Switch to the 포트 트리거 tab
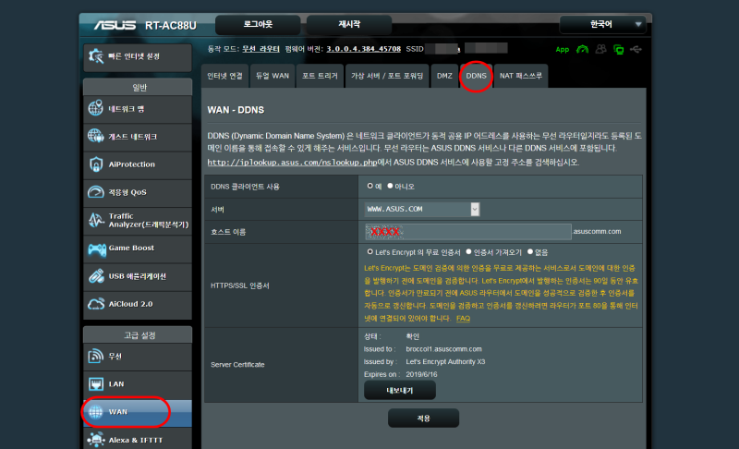The image size is (739, 449). (x=320, y=76)
